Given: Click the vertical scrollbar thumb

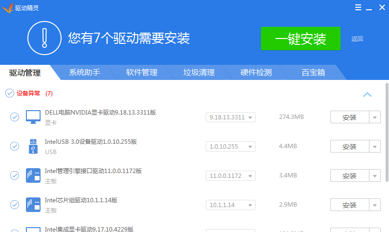Looking at the screenshot, I should coord(387,132).
